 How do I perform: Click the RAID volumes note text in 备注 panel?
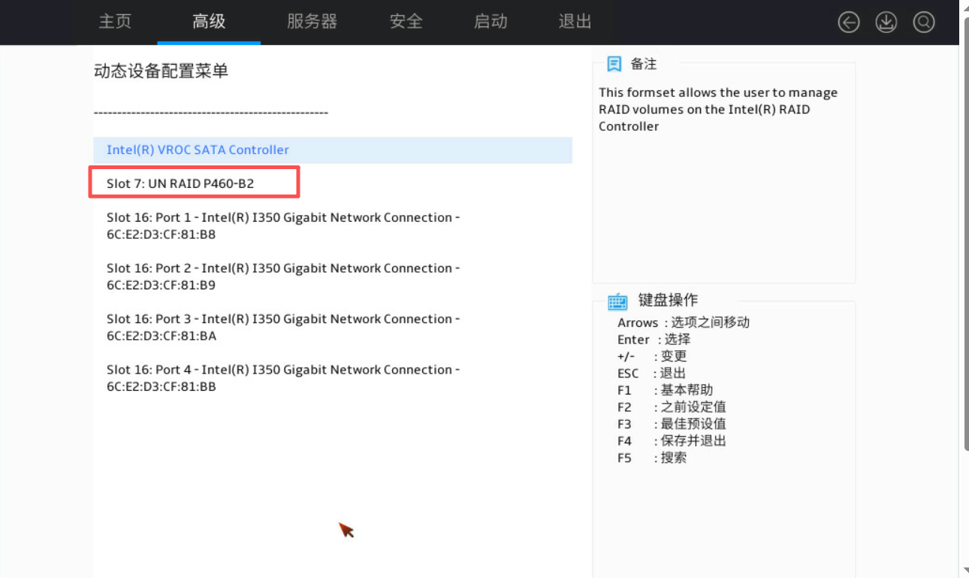point(718,109)
